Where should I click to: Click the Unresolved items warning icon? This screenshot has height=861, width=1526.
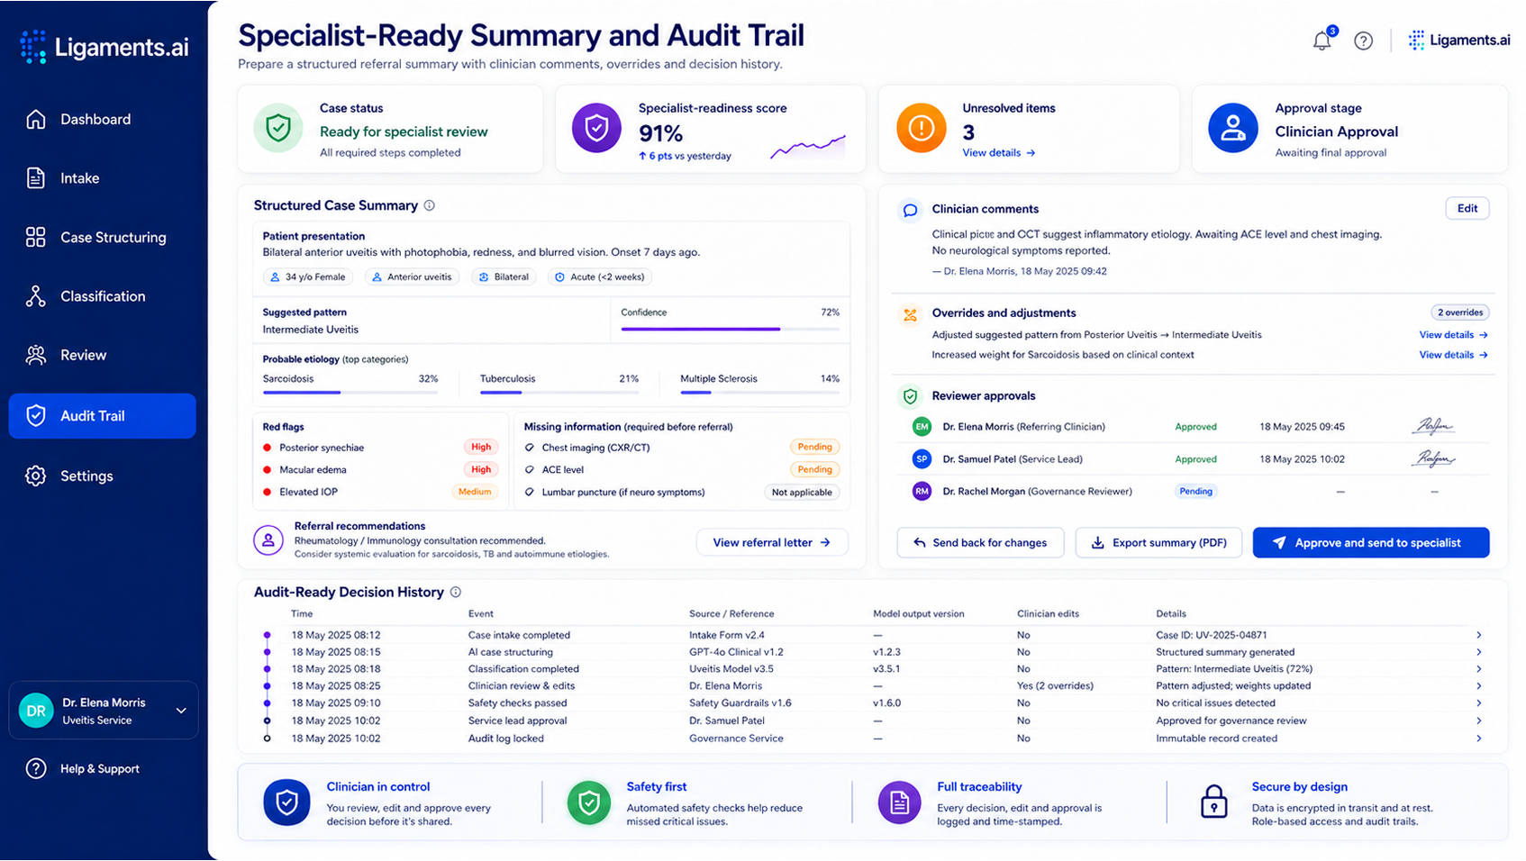(x=921, y=128)
